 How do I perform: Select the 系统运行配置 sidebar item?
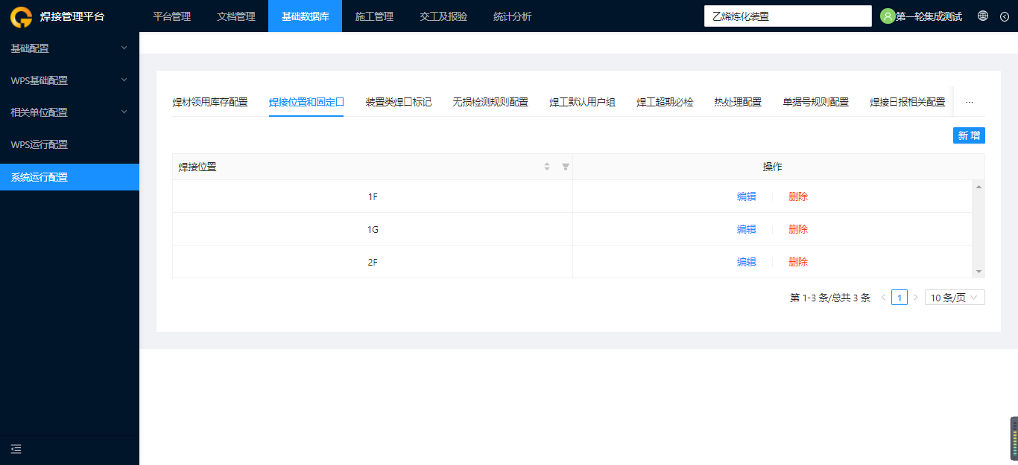click(69, 177)
